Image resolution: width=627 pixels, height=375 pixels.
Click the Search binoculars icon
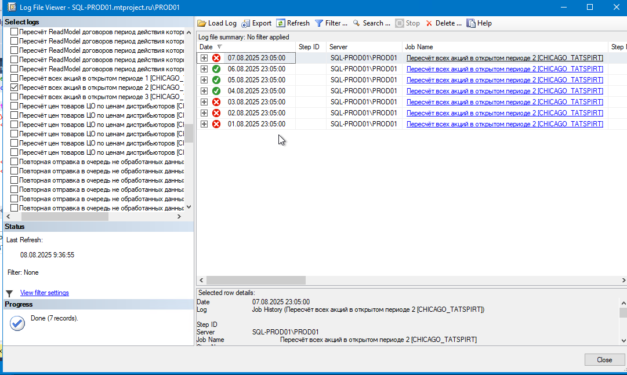coord(356,23)
